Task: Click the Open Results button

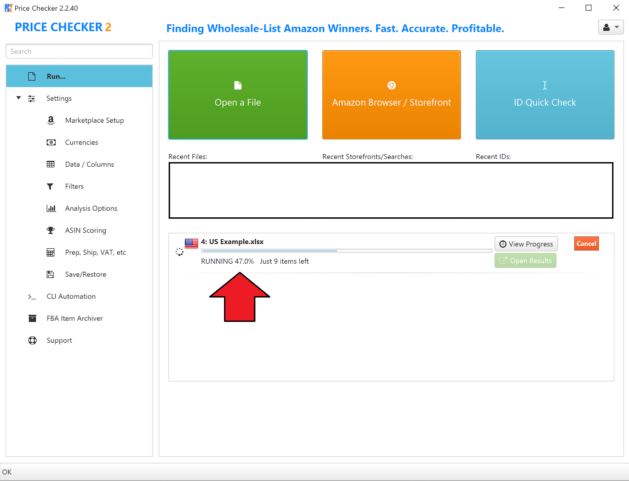Action: tap(525, 261)
